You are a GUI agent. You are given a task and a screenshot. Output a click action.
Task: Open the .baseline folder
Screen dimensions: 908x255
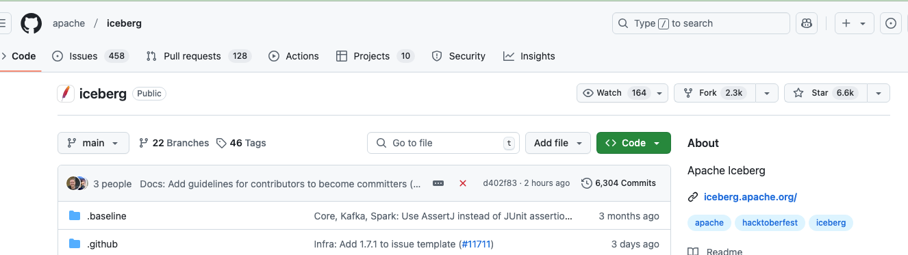pyautogui.click(x=107, y=216)
